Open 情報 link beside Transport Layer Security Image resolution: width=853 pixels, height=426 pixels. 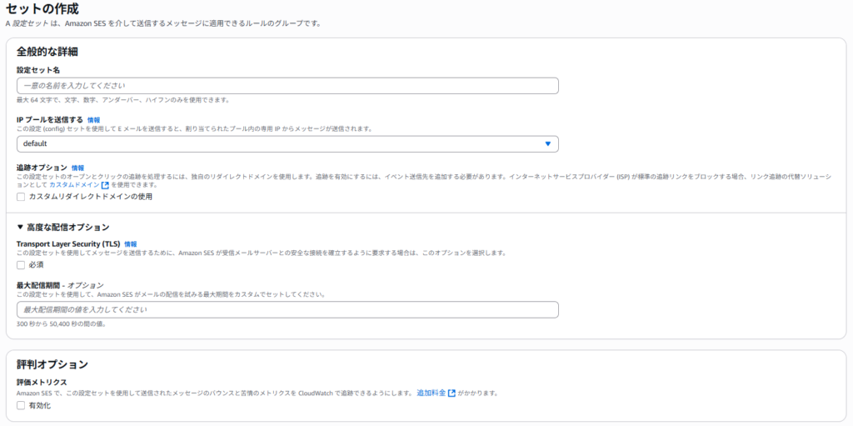click(131, 243)
